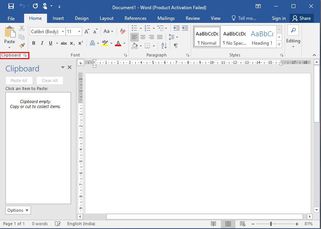
Task: Expand the Text Highlight Color options
Action: (x=111, y=43)
